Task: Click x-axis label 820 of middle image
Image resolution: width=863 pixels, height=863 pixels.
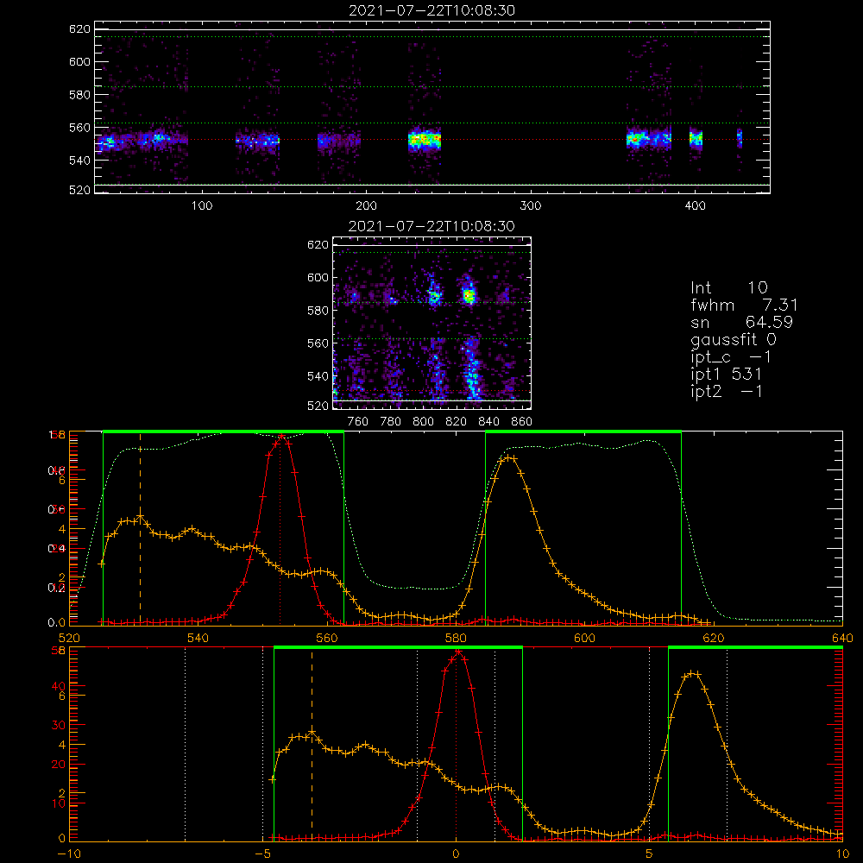Action: (457, 422)
